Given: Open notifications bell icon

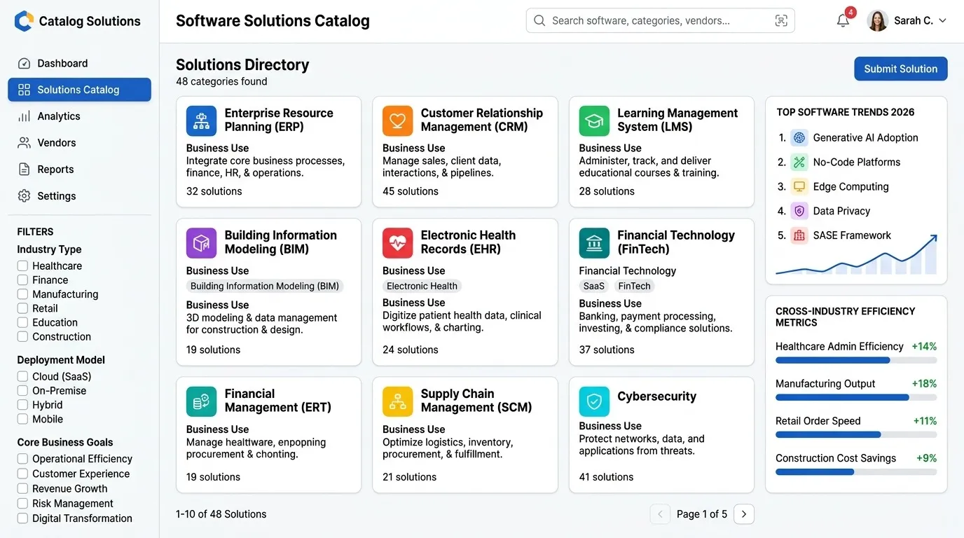Looking at the screenshot, I should click(x=843, y=21).
